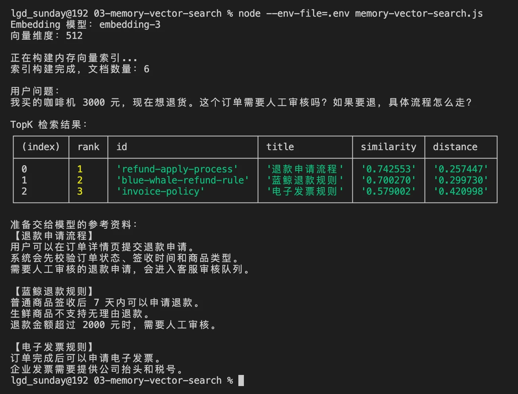Select the distance value '0.299730'
The image size is (518, 394).
461,180
